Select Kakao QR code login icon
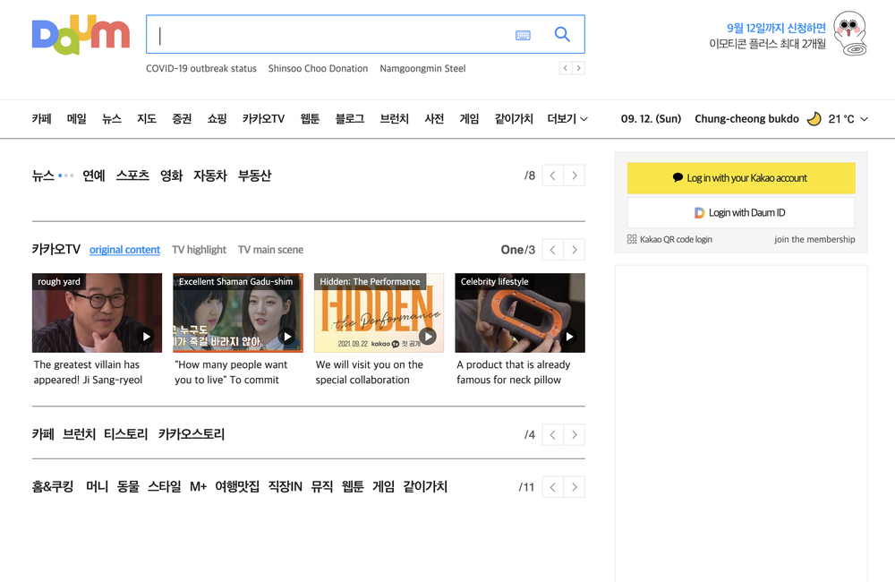The height and width of the screenshot is (582, 895). [x=630, y=239]
